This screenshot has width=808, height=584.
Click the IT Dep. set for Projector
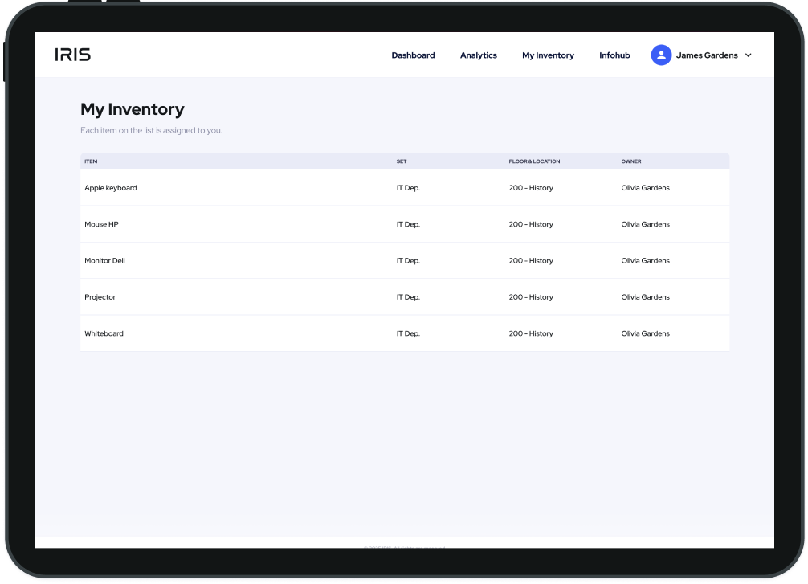407,296
